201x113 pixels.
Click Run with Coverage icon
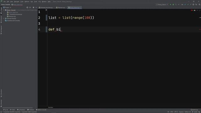coord(176,4)
